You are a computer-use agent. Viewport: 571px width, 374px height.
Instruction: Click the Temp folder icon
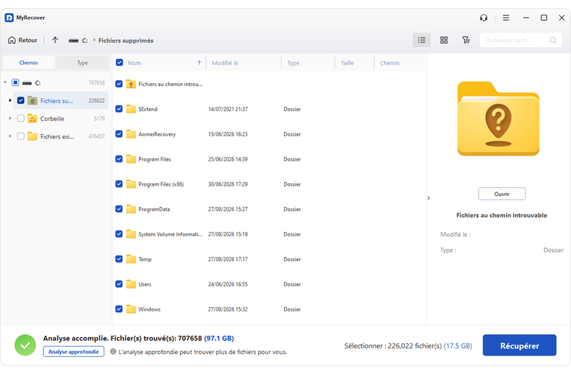pos(131,259)
